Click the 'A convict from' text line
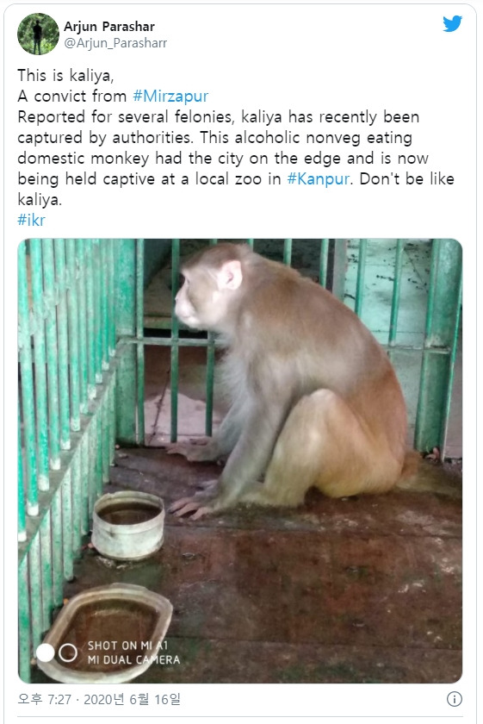 coord(72,96)
